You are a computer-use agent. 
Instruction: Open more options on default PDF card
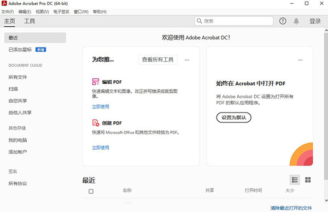tap(300, 60)
